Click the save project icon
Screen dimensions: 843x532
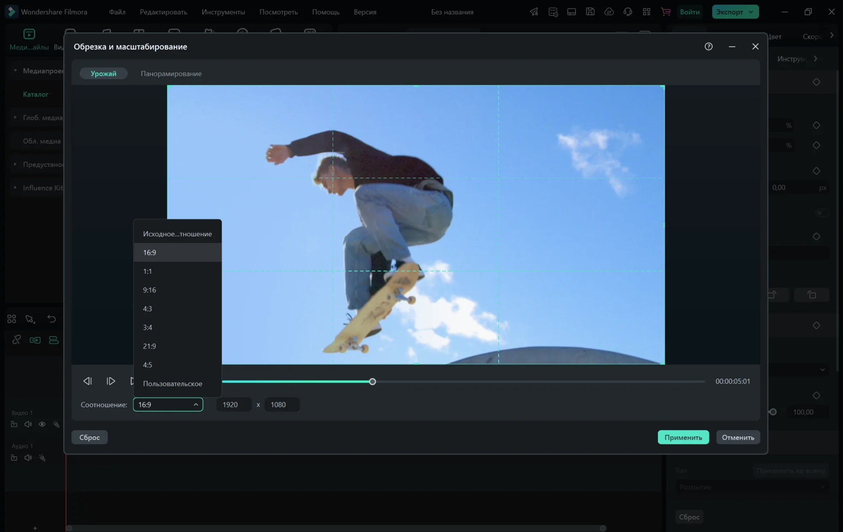tap(590, 12)
